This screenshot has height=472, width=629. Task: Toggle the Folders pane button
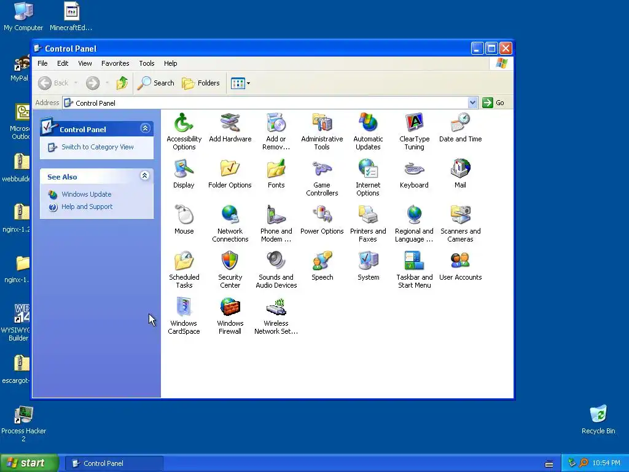click(x=201, y=83)
